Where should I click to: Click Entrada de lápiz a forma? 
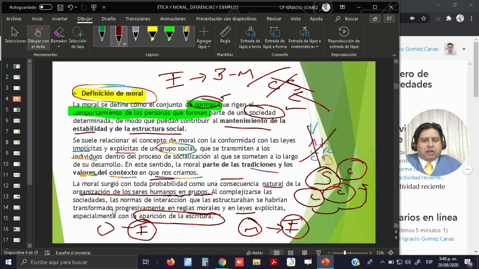275,38
